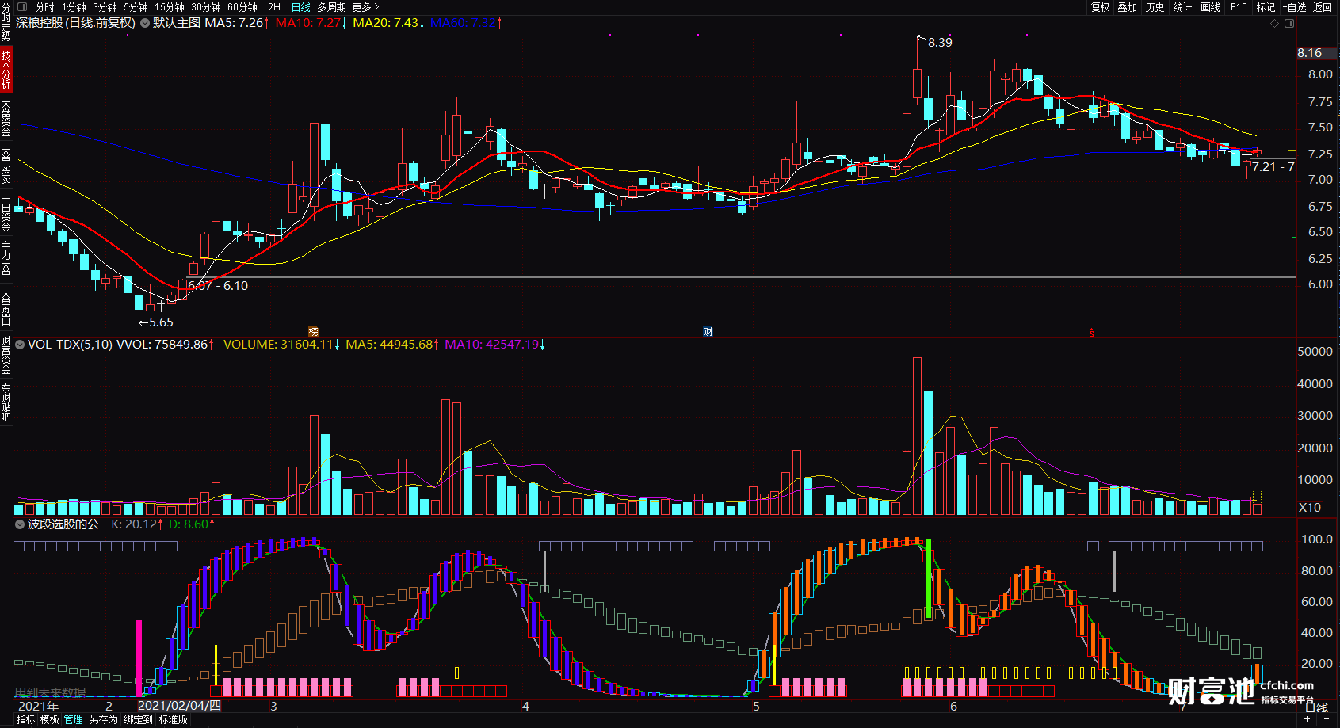Click the tallest volume bar near 50000

point(917,436)
